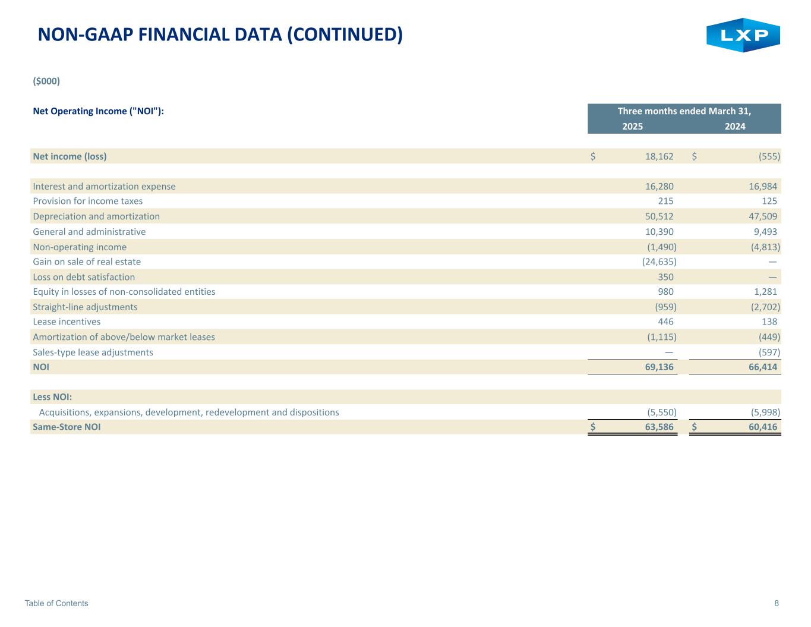Click the Three months ended March 31 header
The height and width of the screenshot is (627, 811).
[684, 111]
